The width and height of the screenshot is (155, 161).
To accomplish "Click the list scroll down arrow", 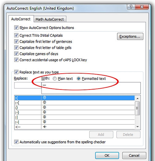I will coord(138,127).
